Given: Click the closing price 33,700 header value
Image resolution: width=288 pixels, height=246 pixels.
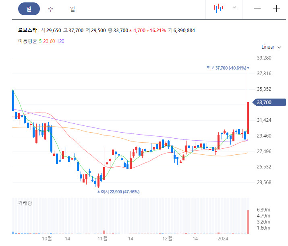Looking at the screenshot, I should (x=121, y=31).
